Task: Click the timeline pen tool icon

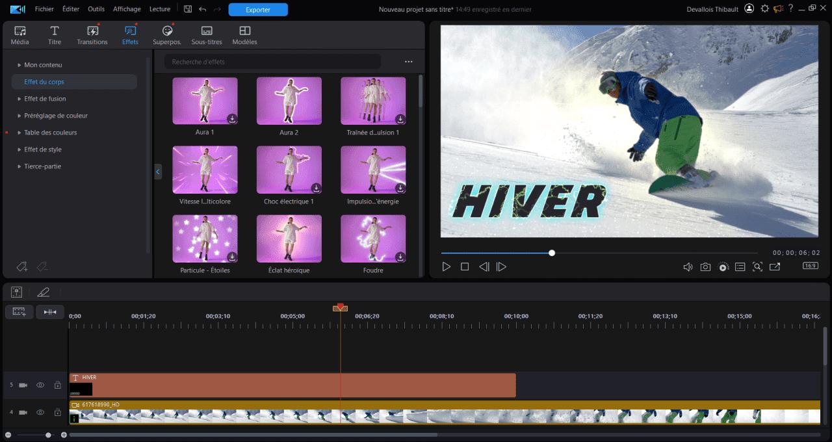Action: click(x=44, y=292)
